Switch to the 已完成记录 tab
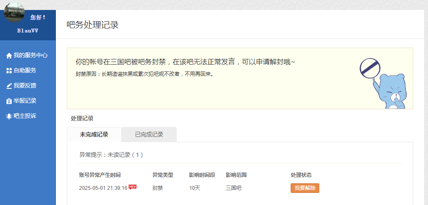Screen dimensions: 428x205 (x=149, y=134)
